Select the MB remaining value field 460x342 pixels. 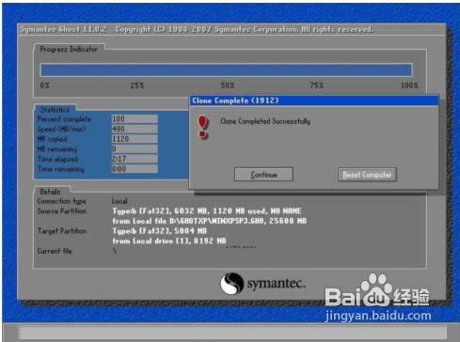(x=135, y=148)
